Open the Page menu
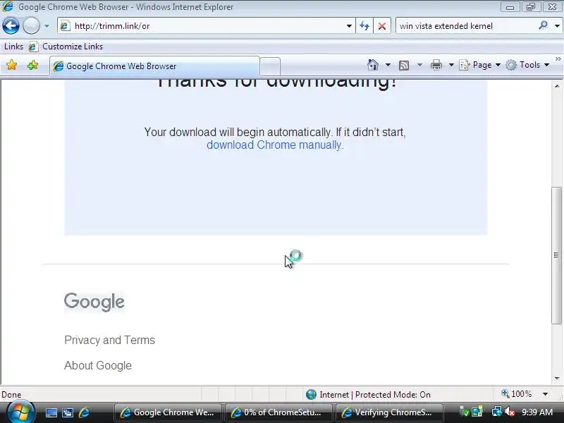The width and height of the screenshot is (564, 423). pos(480,65)
